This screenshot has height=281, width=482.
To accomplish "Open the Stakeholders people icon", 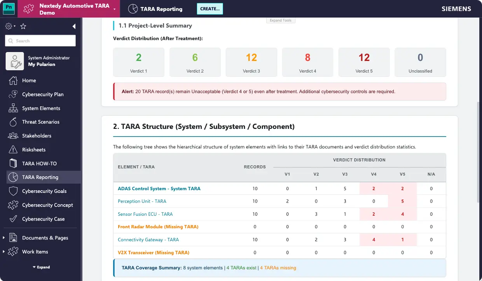I will pos(13,136).
